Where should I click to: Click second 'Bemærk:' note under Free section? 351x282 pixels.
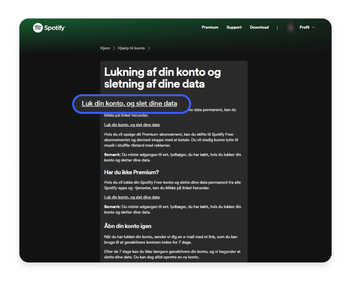click(173, 210)
